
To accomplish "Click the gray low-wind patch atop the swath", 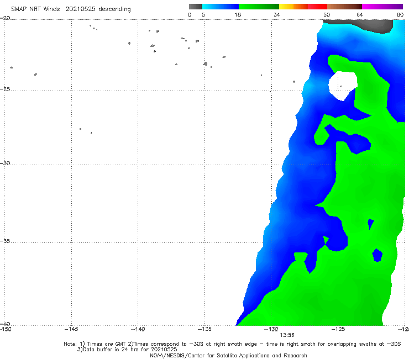I will (361, 27).
